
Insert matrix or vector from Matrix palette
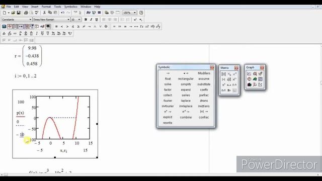click(223, 74)
